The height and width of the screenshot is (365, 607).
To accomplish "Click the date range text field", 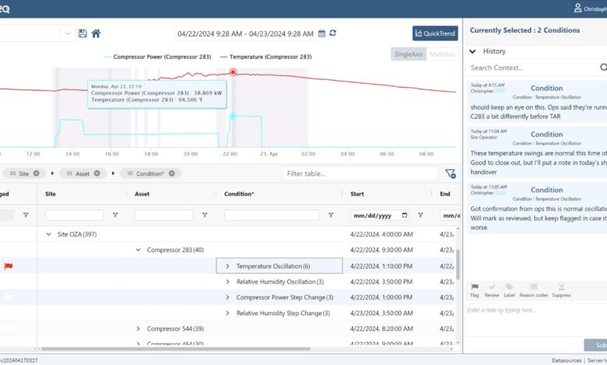I will click(x=245, y=33).
